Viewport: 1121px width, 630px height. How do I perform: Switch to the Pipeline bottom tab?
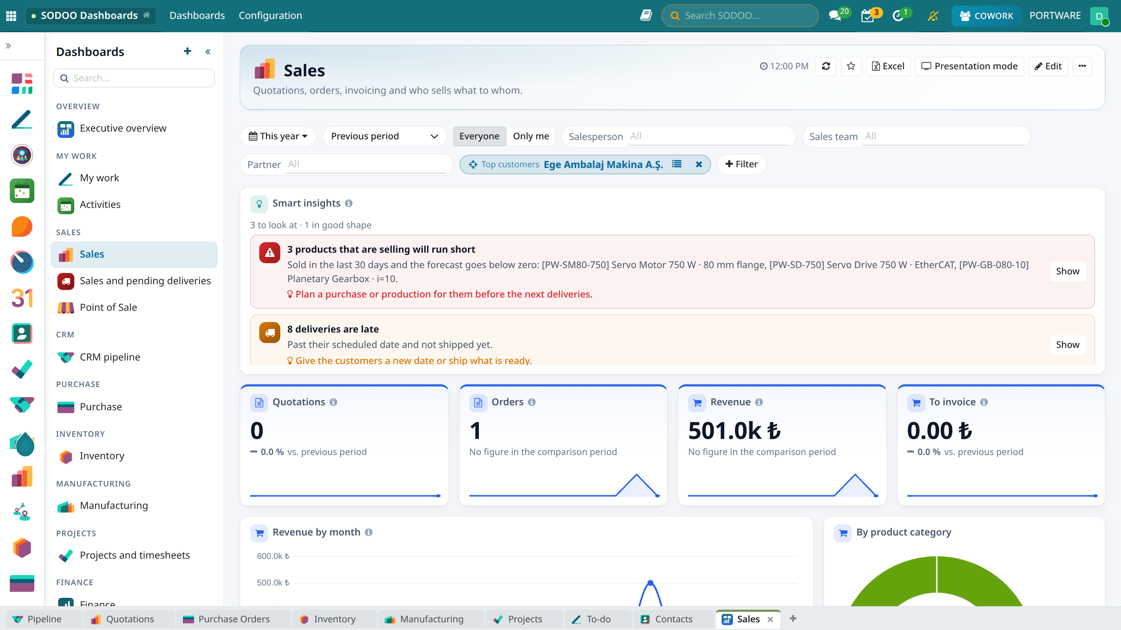point(44,619)
